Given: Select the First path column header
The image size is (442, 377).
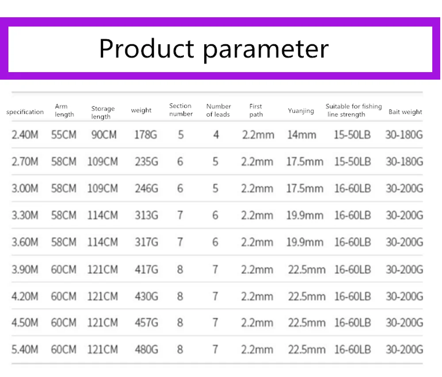Looking at the screenshot, I should point(256,110).
